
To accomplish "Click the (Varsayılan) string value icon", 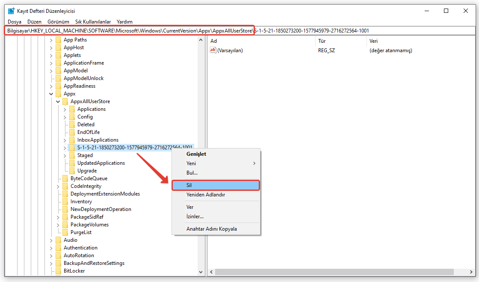I will tap(213, 50).
